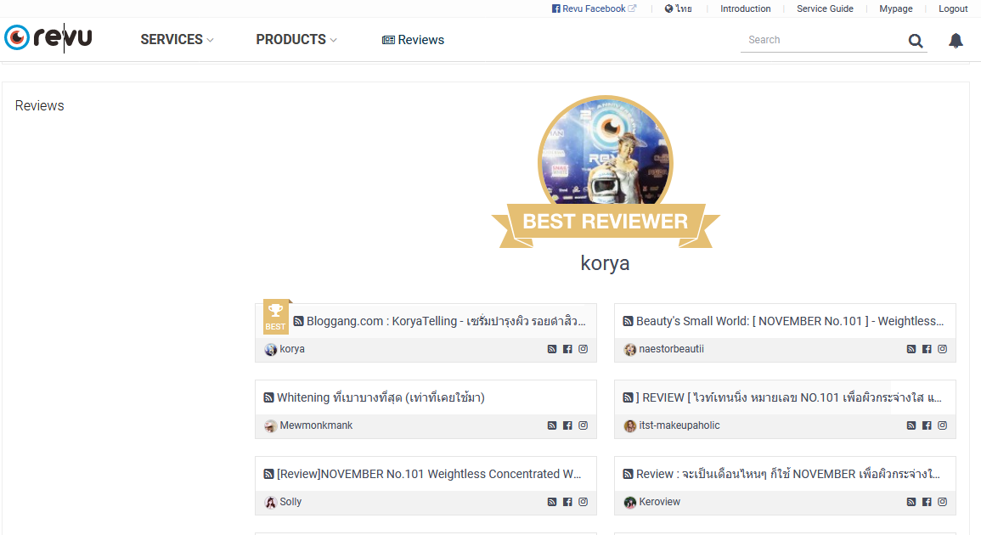Open the Reviews navigation item

[x=413, y=40]
